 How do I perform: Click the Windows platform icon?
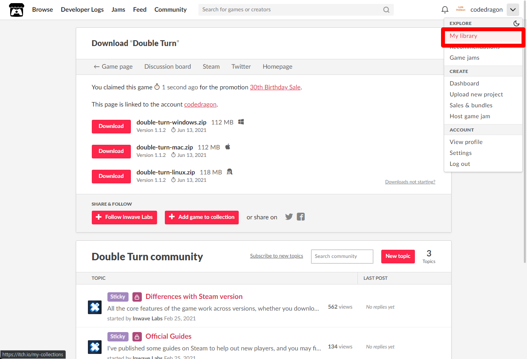(241, 122)
